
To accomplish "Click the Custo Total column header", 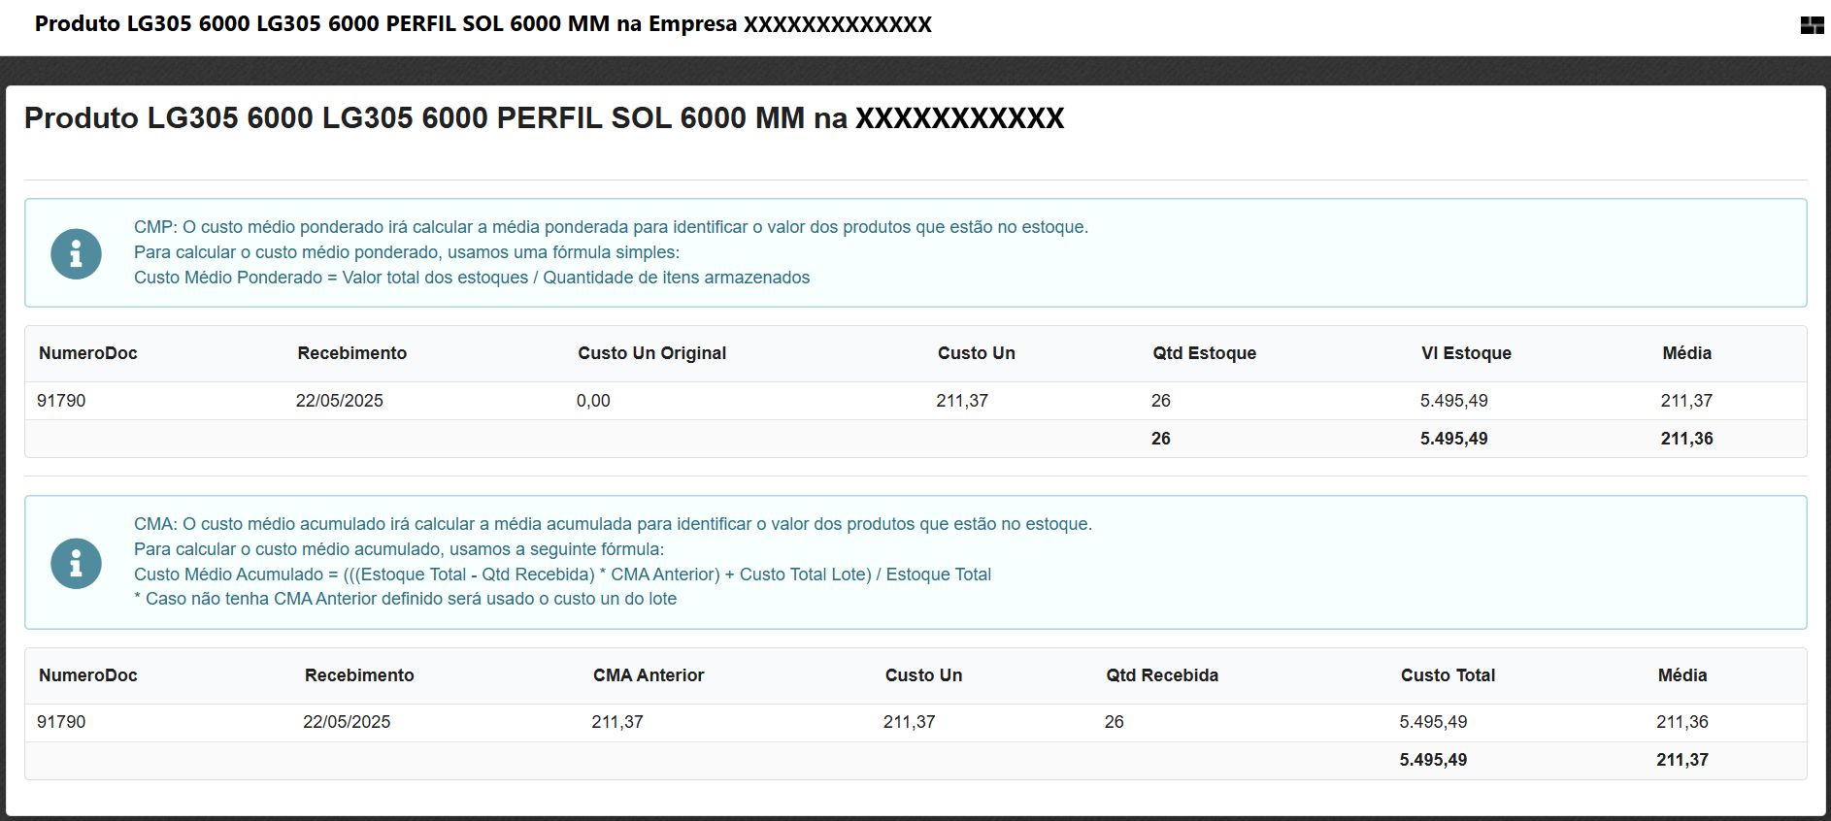I will (x=1448, y=675).
